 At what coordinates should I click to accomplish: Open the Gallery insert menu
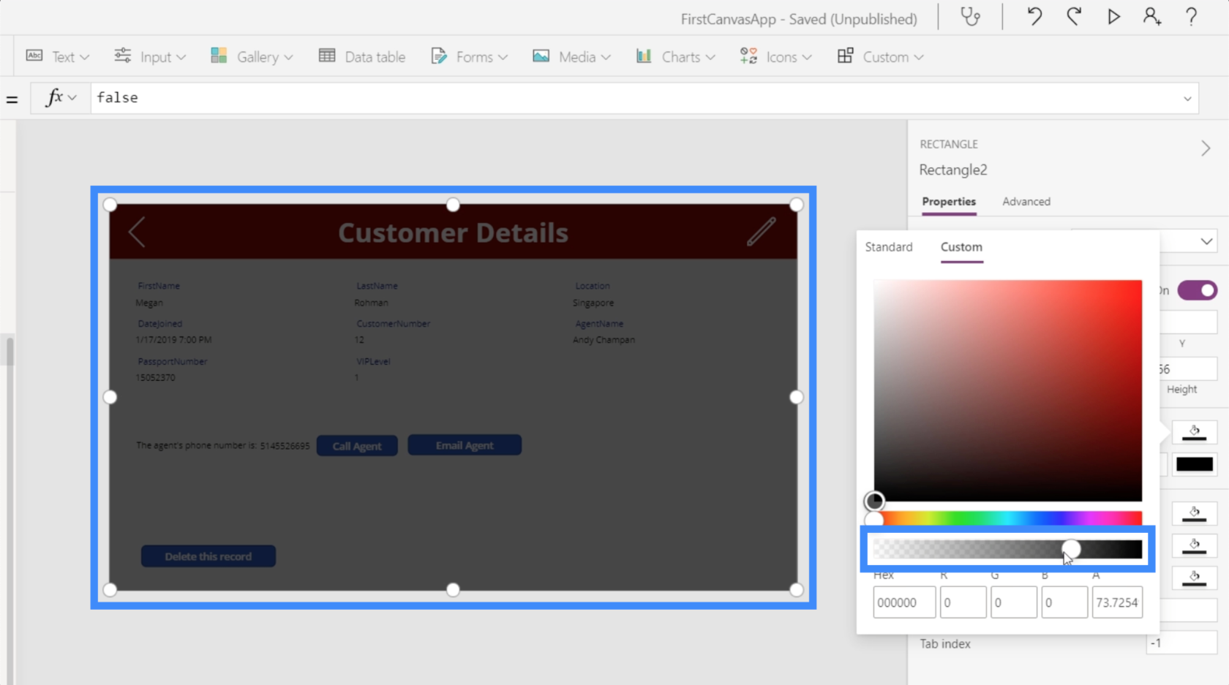click(x=252, y=56)
